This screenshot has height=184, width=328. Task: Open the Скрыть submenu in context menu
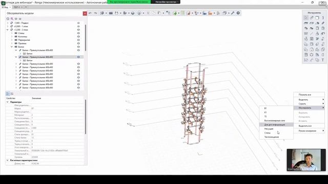tap(309, 104)
